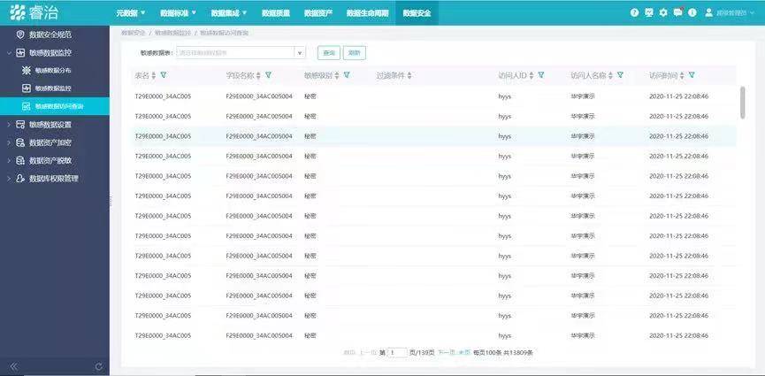This screenshot has width=765, height=376.
Task: Open the messages chat bubble icon
Action: [677, 12]
